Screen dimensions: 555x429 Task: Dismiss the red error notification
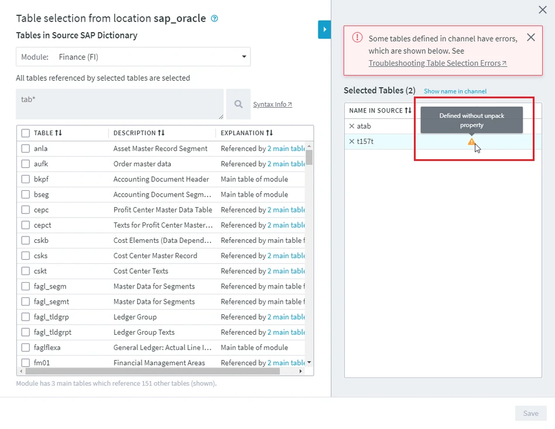click(530, 37)
